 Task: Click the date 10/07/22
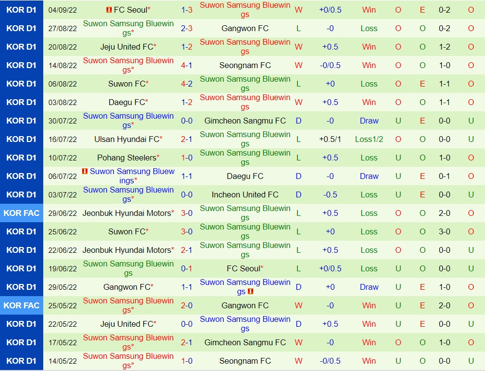point(63,158)
